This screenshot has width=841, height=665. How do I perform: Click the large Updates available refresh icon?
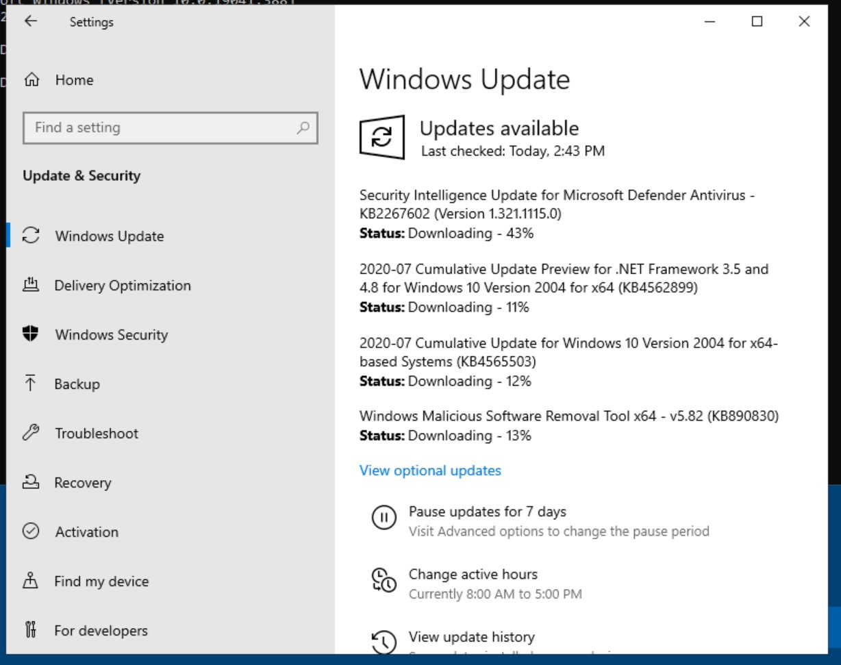382,137
